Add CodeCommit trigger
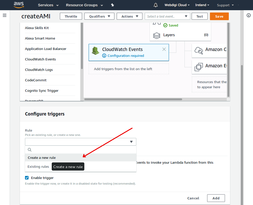253x205 pixels. point(50,80)
